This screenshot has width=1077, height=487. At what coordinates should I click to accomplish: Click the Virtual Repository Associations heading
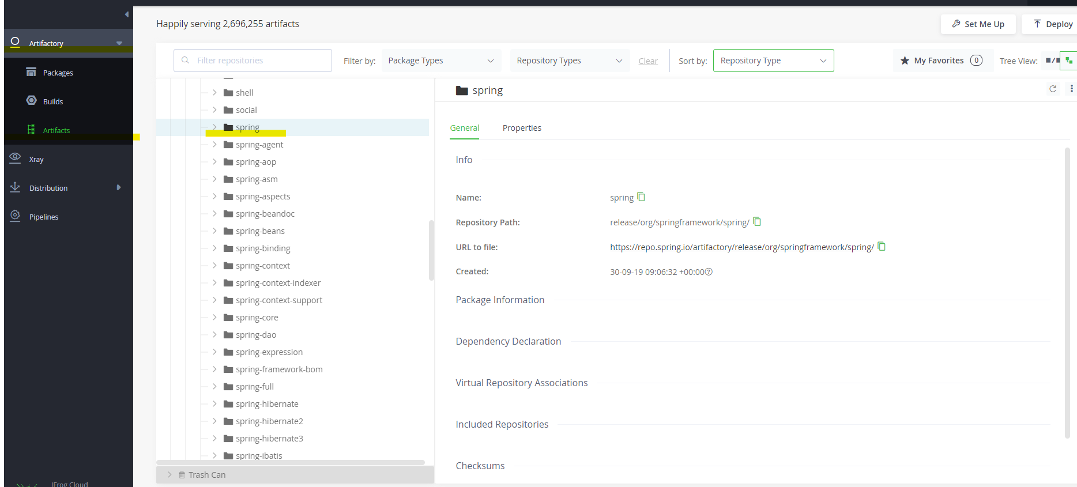(x=522, y=383)
